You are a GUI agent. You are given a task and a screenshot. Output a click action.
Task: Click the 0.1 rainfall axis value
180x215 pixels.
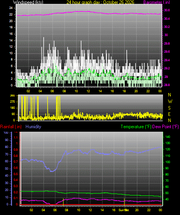pyautogui.click(x=16, y=198)
